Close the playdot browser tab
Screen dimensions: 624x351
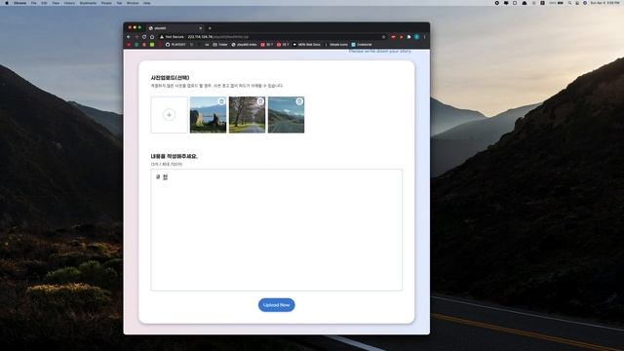pos(201,28)
